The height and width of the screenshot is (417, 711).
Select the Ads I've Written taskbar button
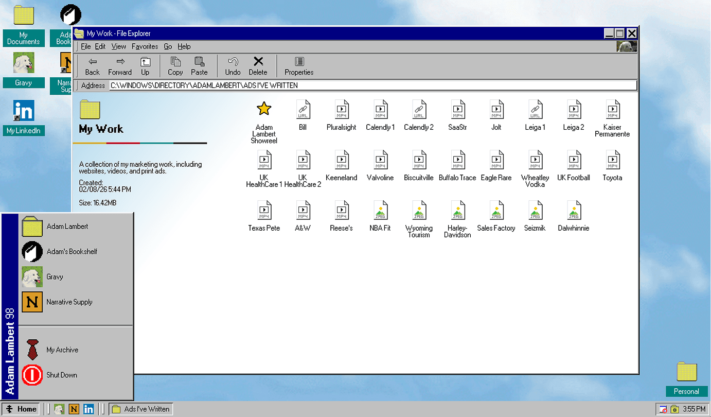pyautogui.click(x=141, y=409)
